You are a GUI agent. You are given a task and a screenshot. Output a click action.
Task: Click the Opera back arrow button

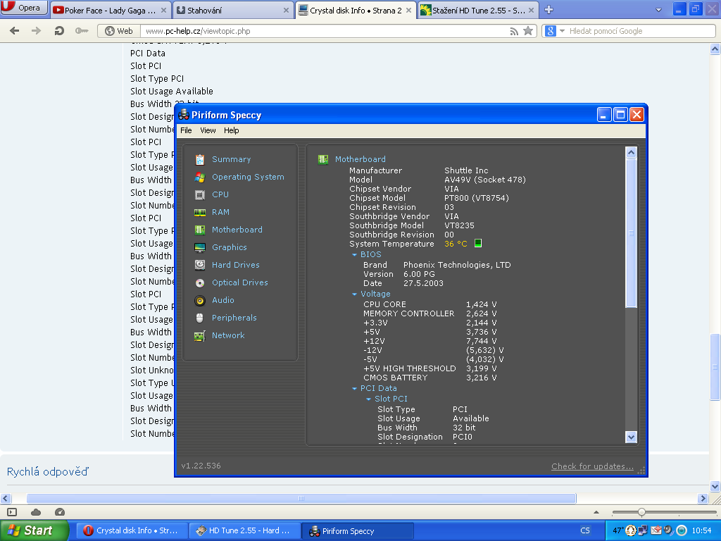[x=15, y=31]
